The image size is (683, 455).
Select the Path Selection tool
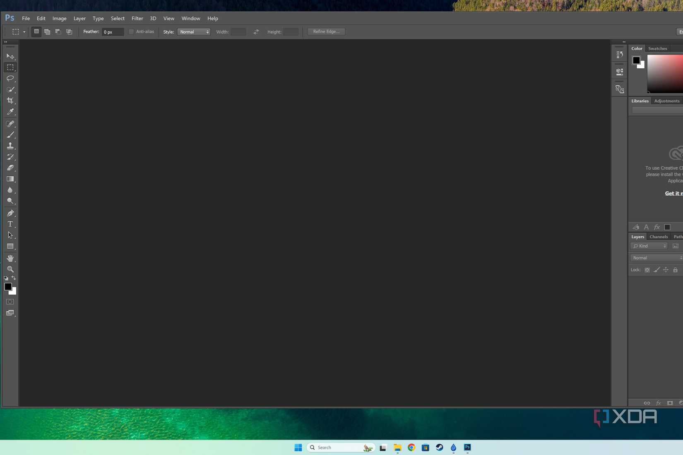(x=10, y=235)
